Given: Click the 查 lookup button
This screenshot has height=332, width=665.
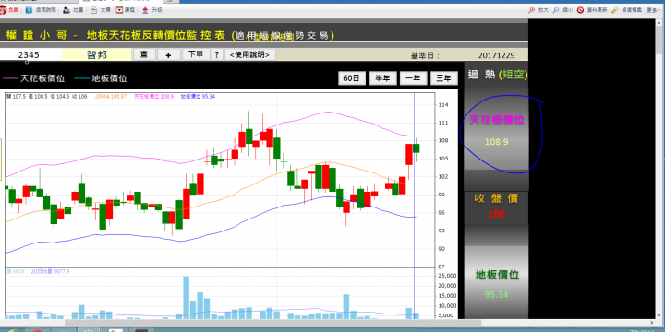Looking at the screenshot, I should tap(144, 54).
